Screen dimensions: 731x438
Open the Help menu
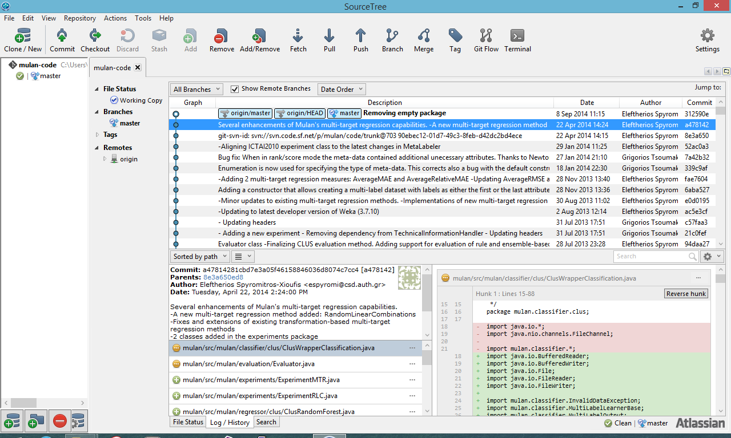pyautogui.click(x=166, y=18)
